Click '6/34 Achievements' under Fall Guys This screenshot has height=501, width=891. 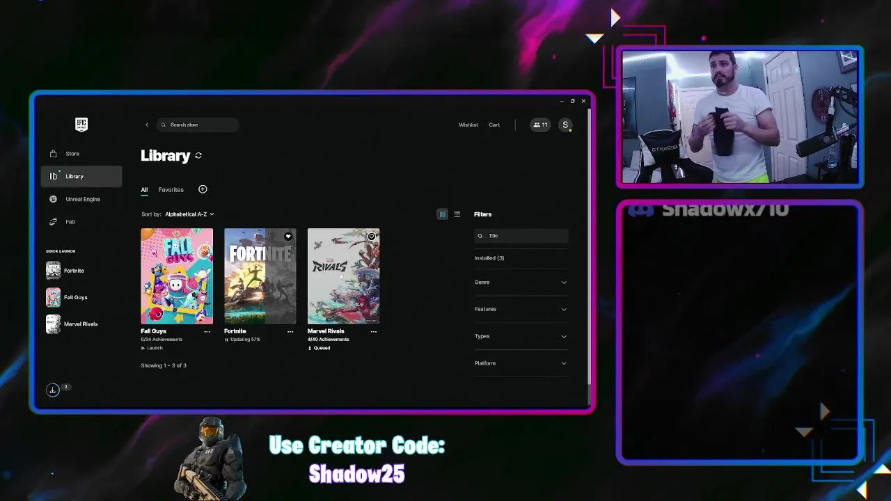pyautogui.click(x=161, y=340)
